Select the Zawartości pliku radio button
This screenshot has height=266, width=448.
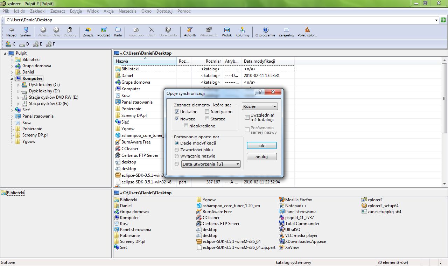177,150
